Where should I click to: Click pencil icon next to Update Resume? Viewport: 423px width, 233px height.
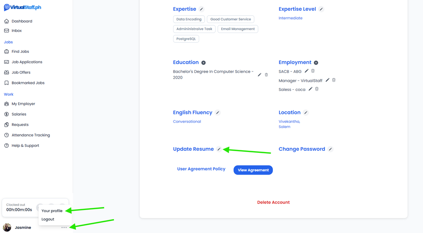[219, 149]
